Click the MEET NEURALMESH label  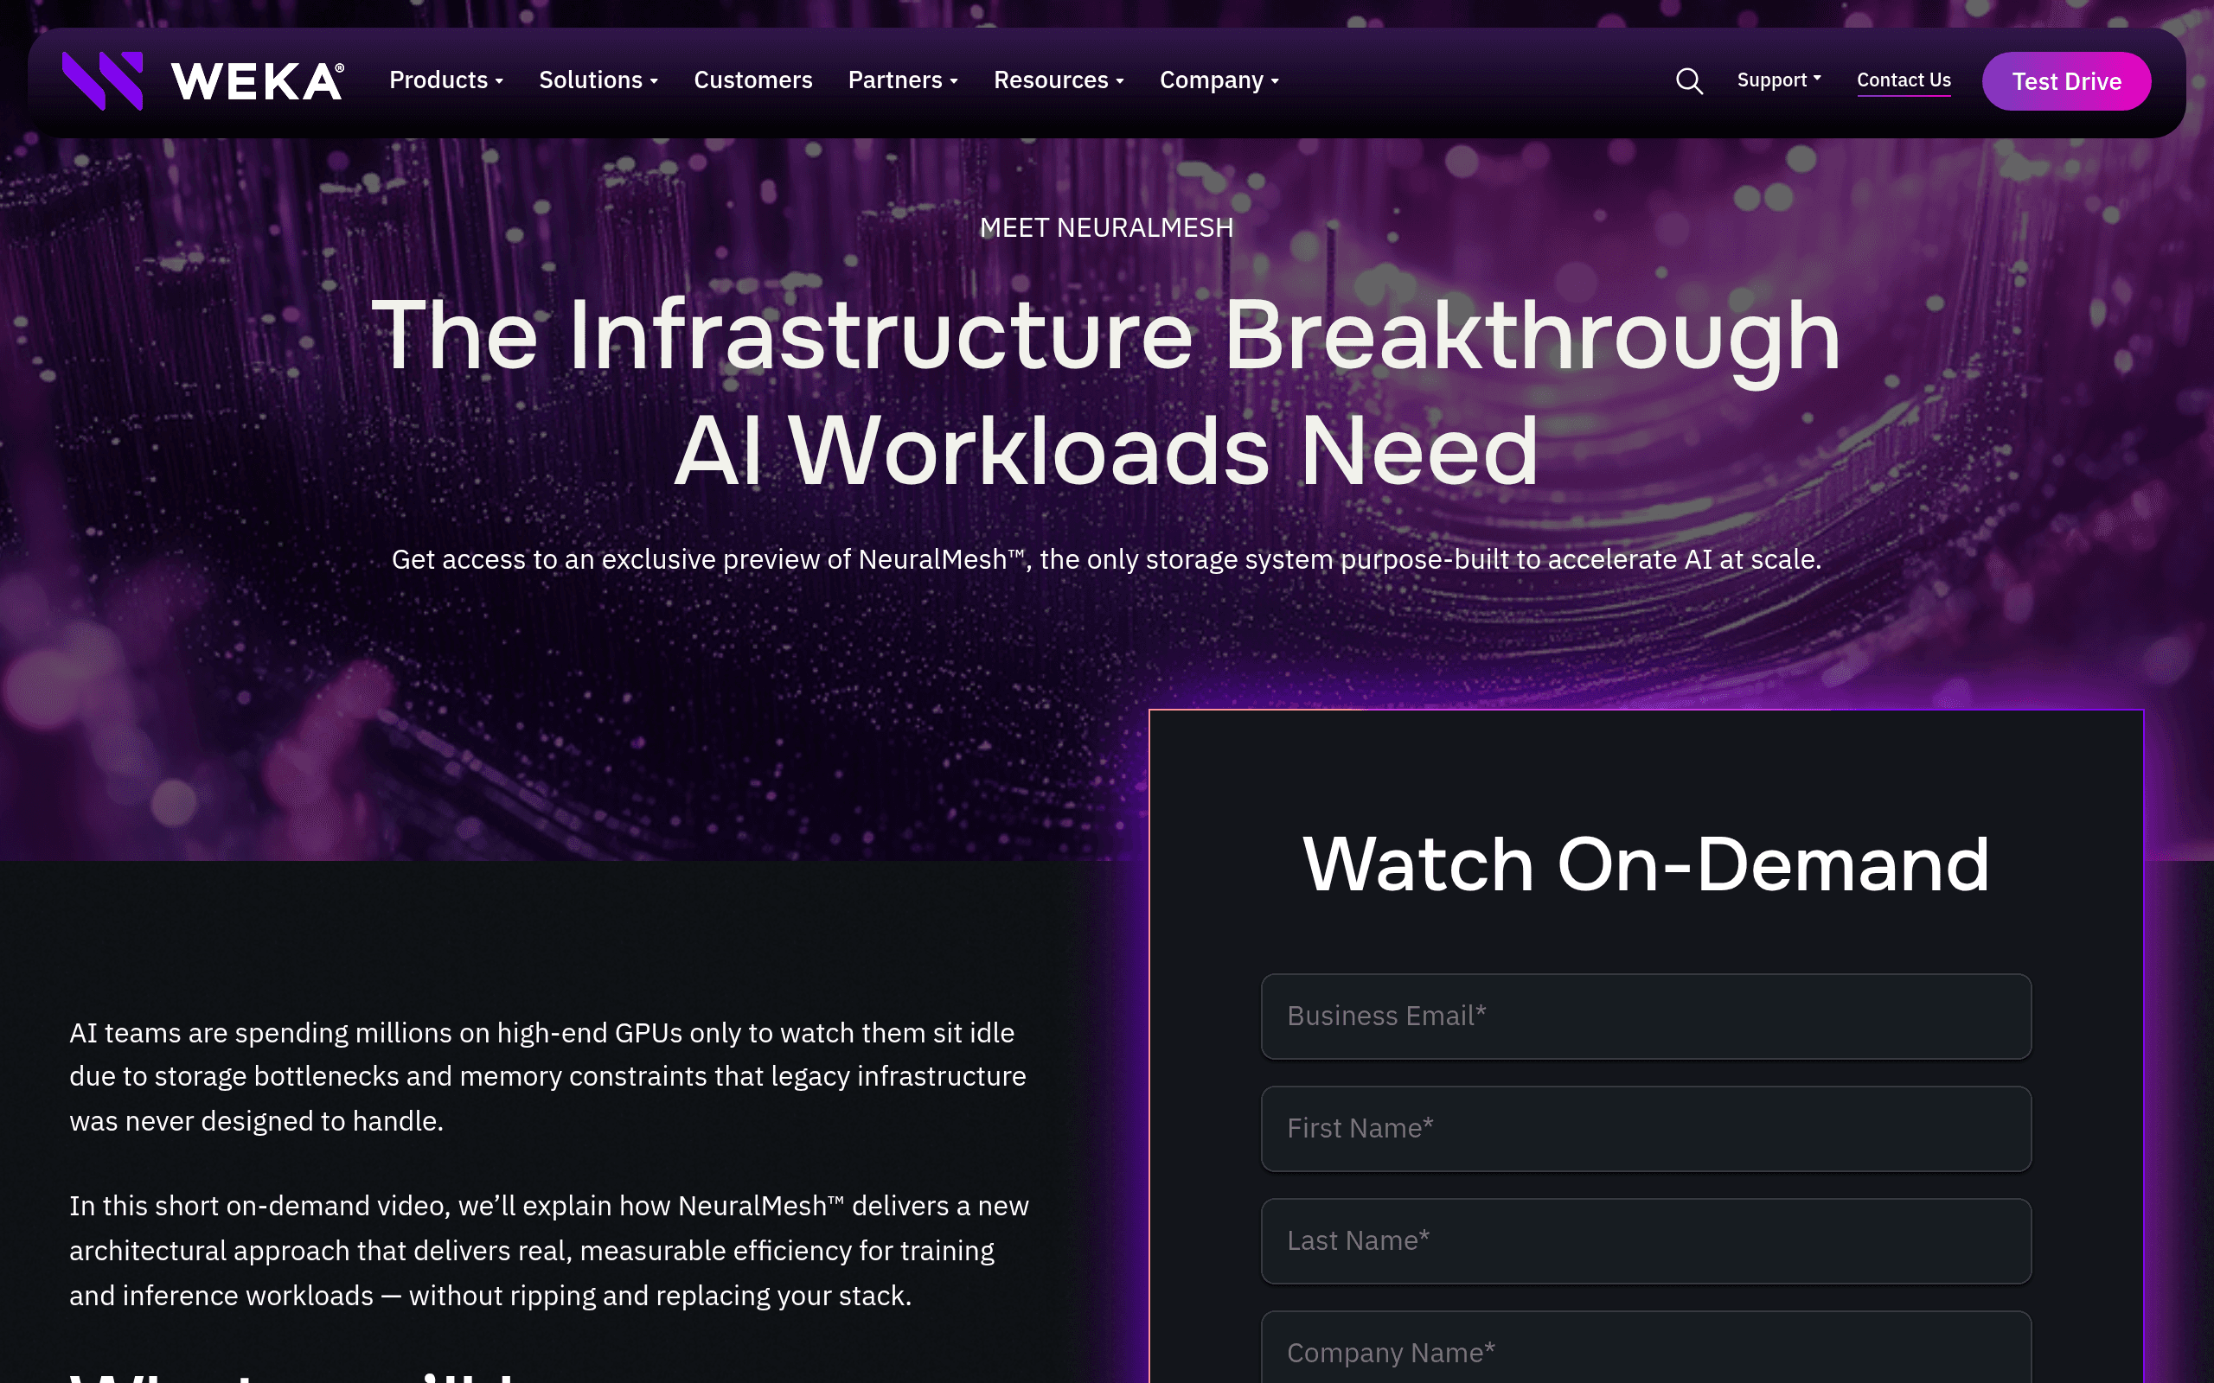(1106, 227)
